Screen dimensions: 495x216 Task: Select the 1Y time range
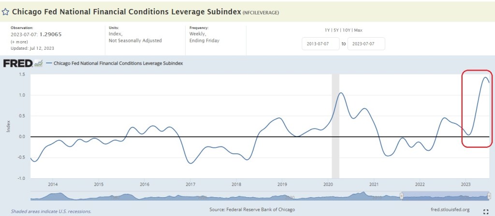[x=327, y=29]
